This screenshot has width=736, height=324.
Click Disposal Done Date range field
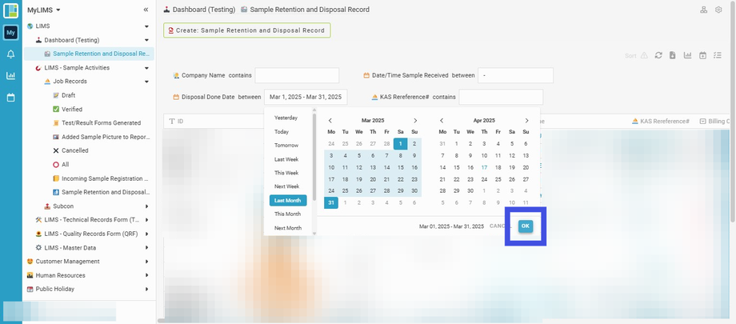point(306,98)
